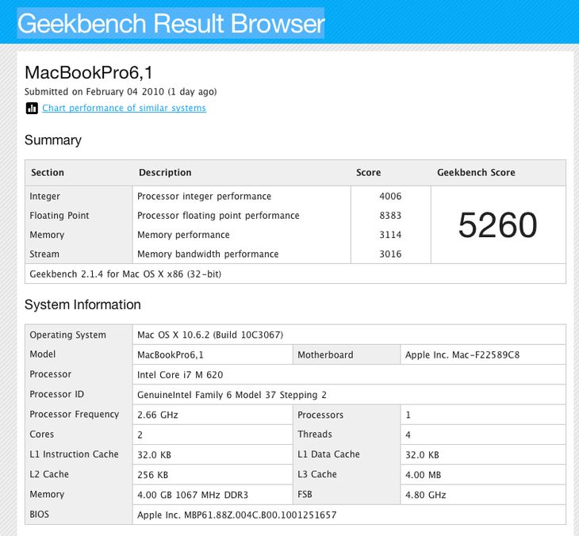Click the Geekbench Result Browser header title

(171, 23)
